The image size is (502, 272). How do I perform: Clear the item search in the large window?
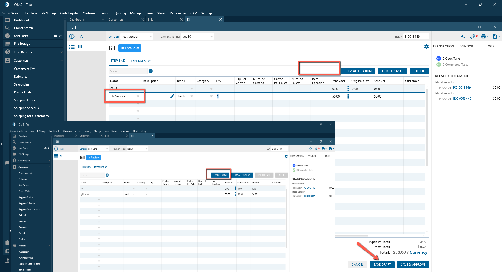coord(151,71)
